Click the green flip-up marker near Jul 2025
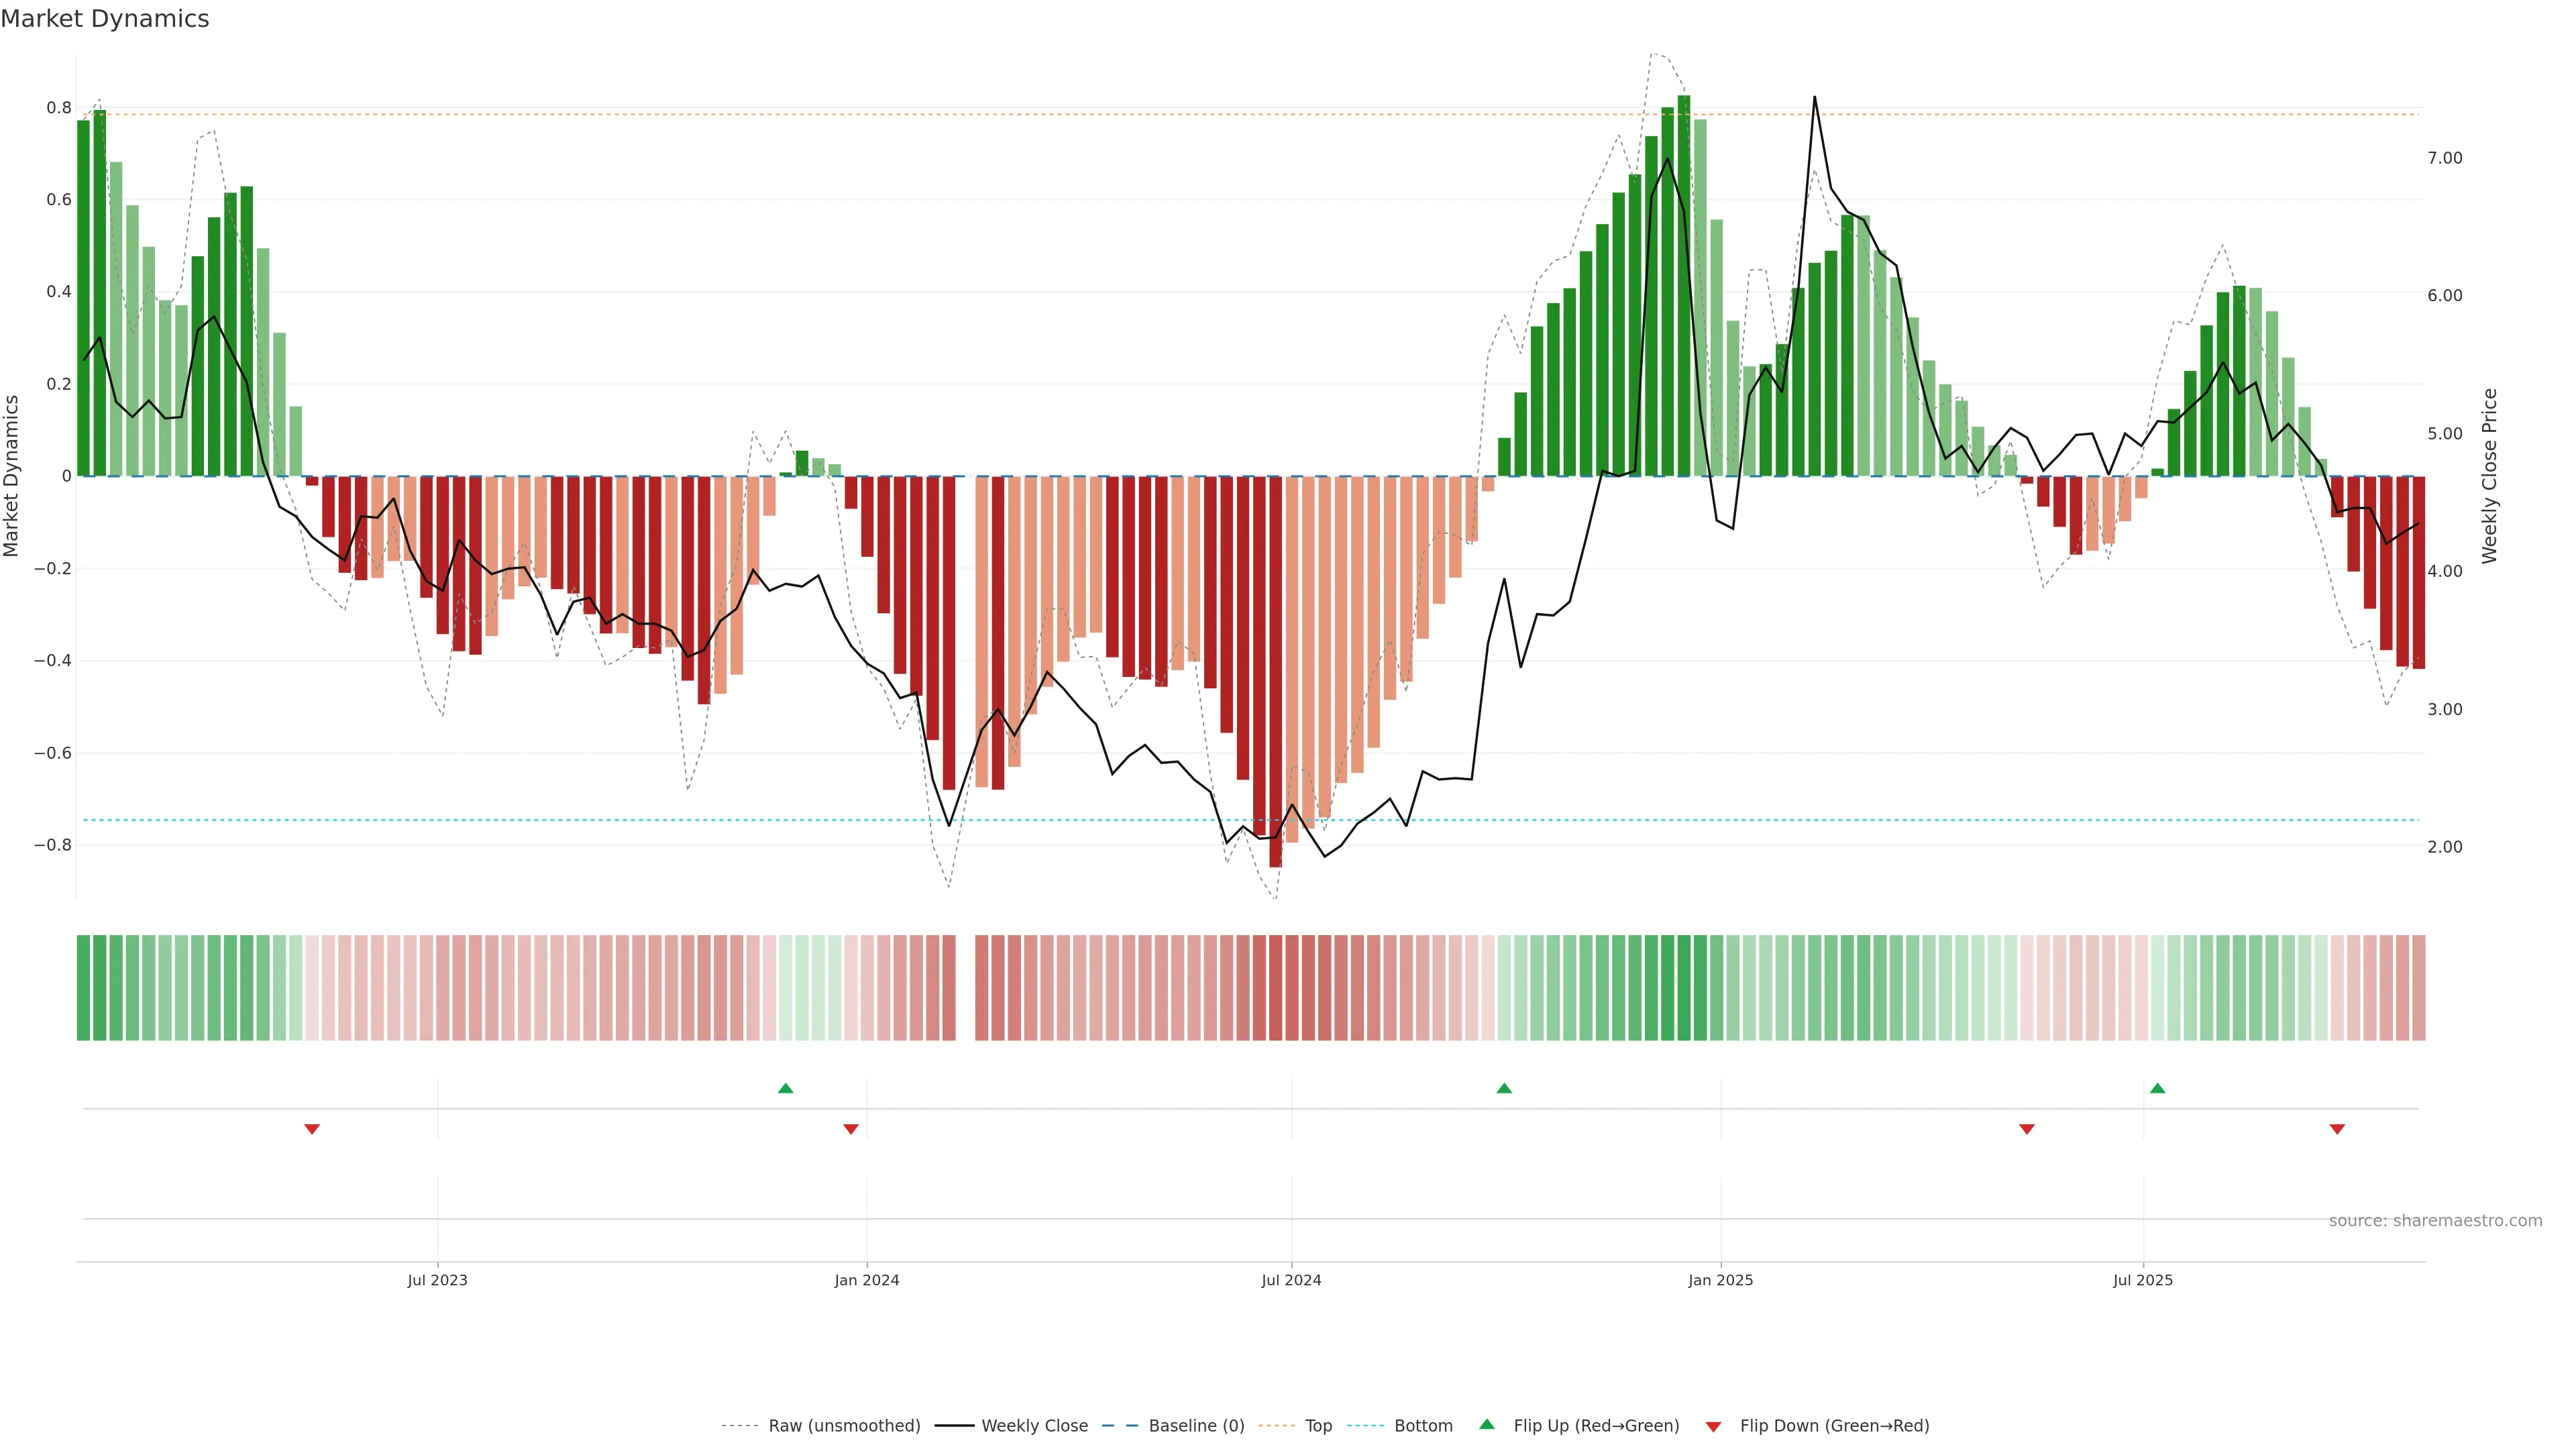 pos(2157,1088)
